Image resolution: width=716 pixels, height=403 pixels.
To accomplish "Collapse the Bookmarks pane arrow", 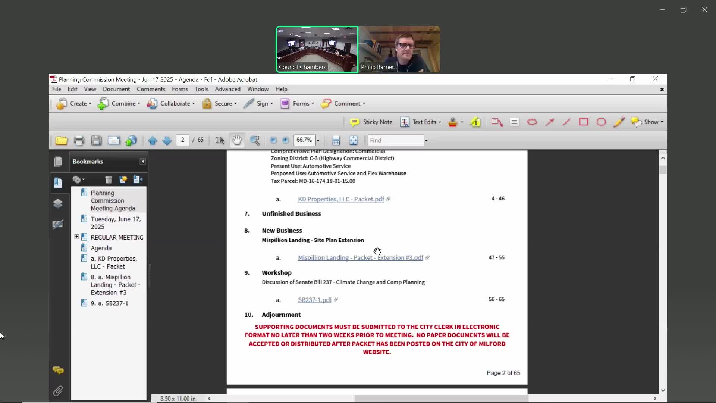I will [142, 162].
